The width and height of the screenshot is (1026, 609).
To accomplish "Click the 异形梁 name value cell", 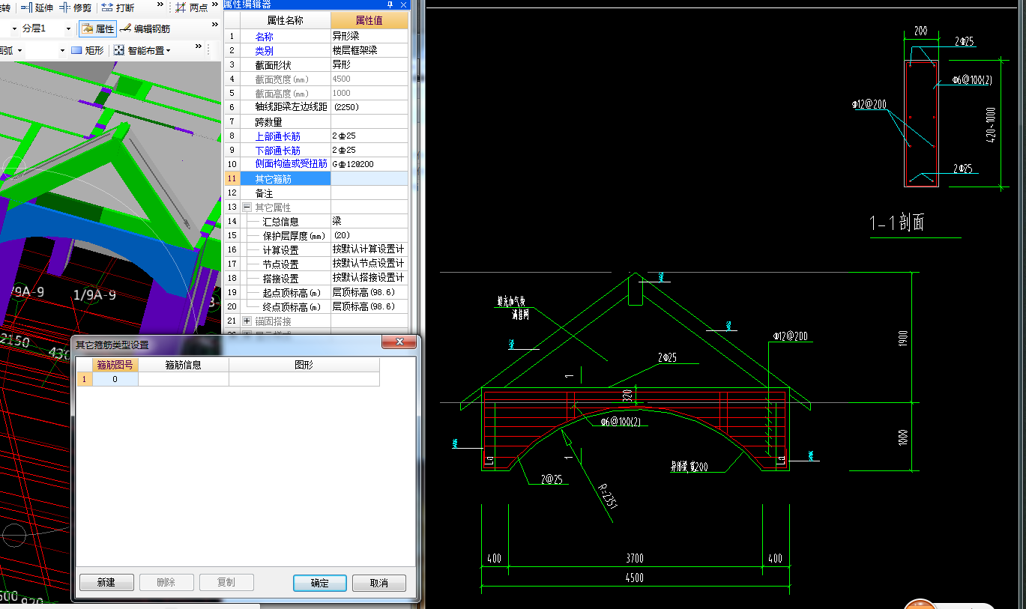I will (x=369, y=36).
